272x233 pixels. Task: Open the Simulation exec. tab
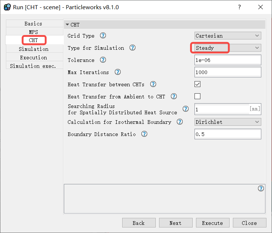(x=34, y=66)
